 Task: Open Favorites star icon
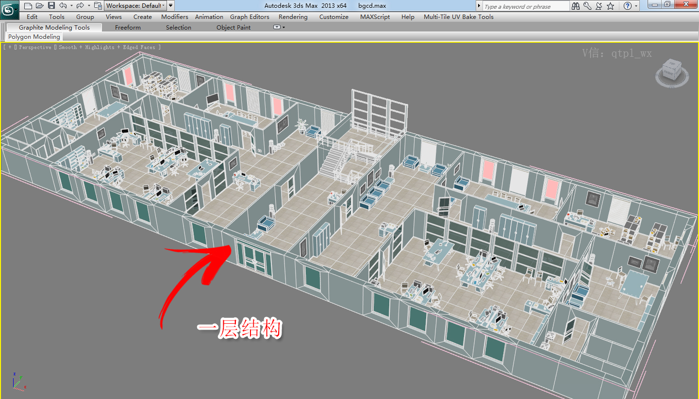click(x=611, y=6)
